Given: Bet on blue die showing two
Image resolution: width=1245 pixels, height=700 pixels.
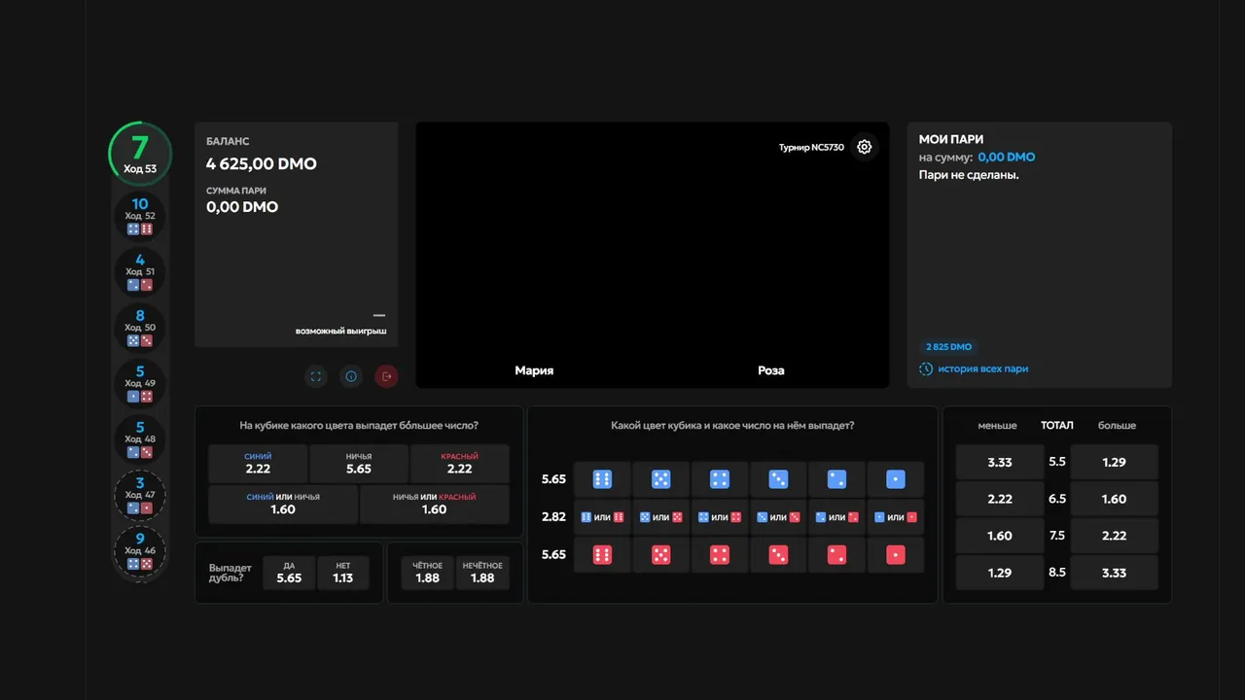Looking at the screenshot, I should 836,479.
